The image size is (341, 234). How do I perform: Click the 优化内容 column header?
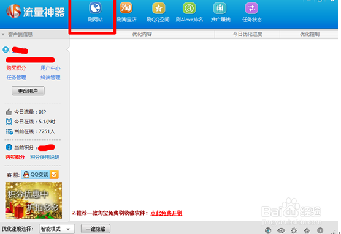[x=142, y=34]
